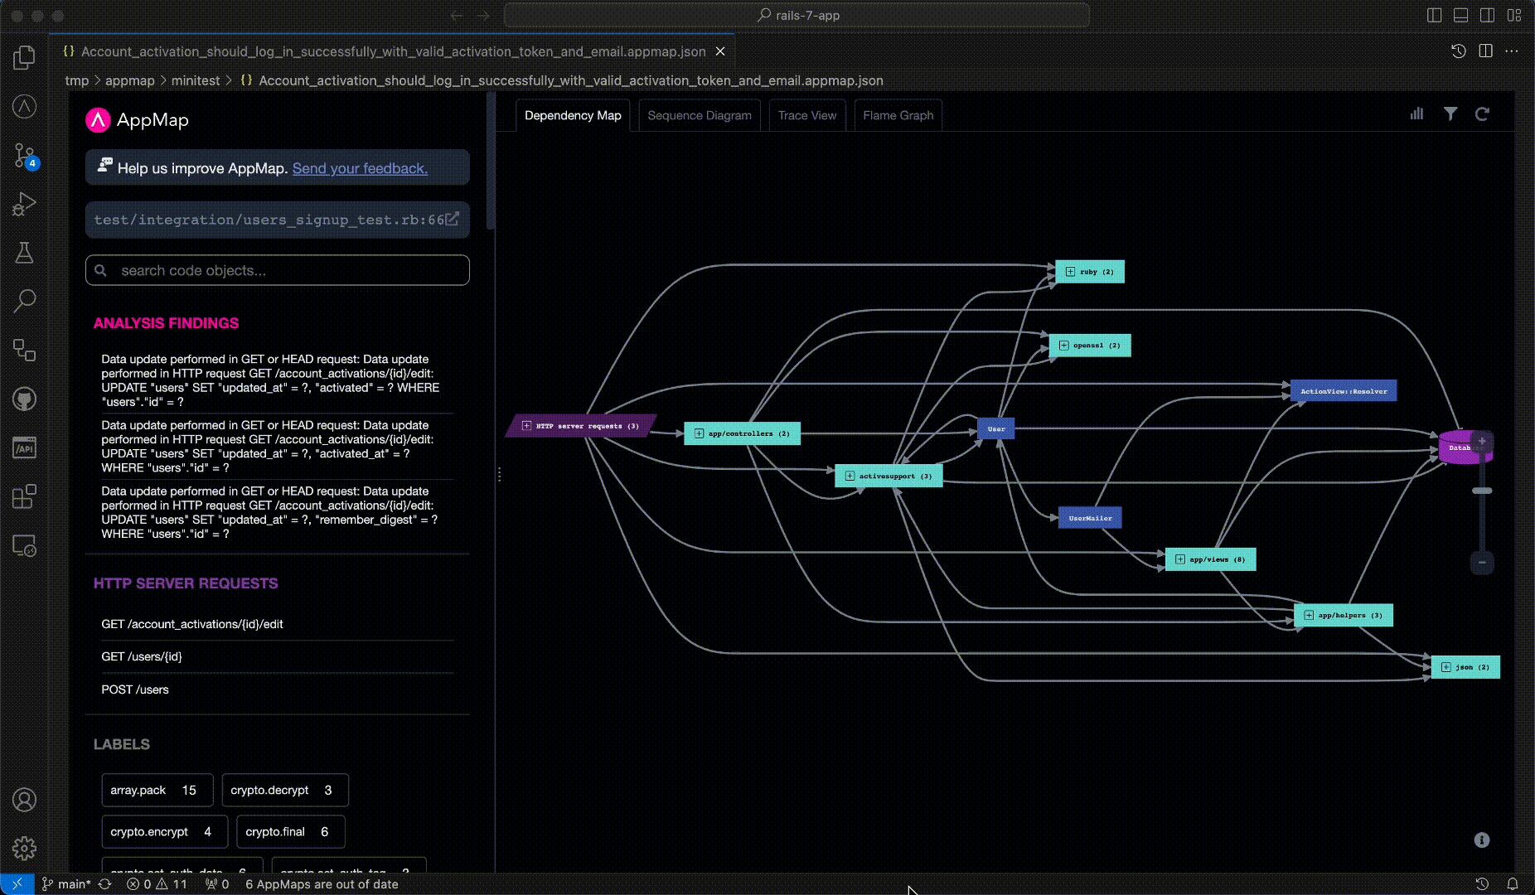The width and height of the screenshot is (1535, 895).
Task: Close the appmap.json editor tab
Action: (x=720, y=51)
